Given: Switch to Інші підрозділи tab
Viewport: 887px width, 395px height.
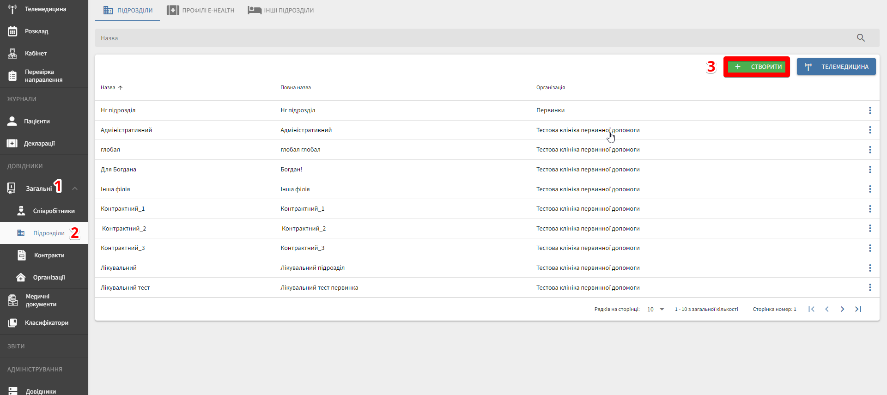Looking at the screenshot, I should pos(281,10).
